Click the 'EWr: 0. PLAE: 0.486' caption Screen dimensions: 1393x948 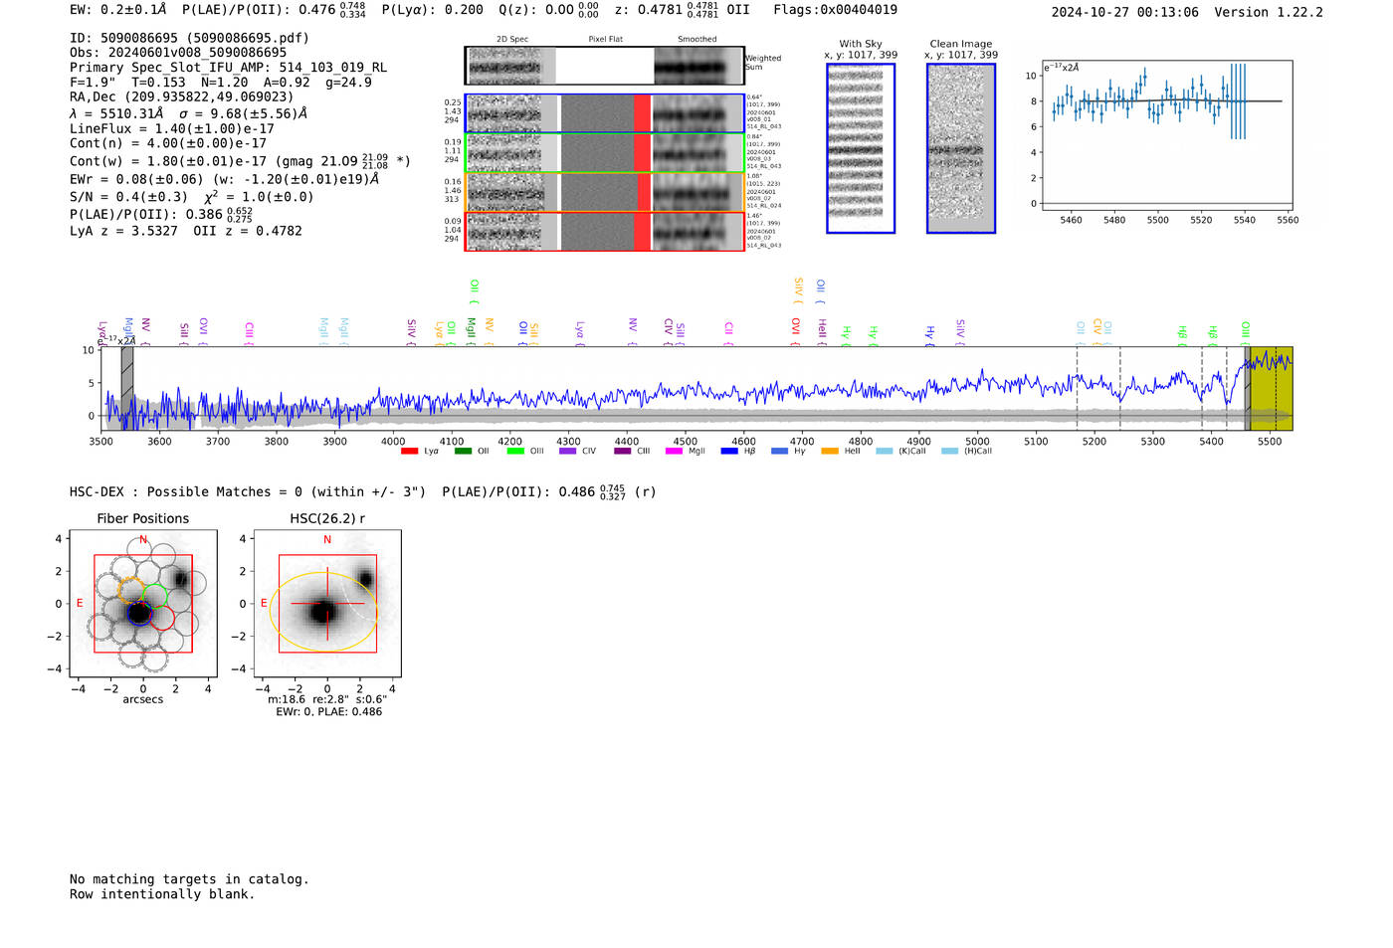[329, 712]
